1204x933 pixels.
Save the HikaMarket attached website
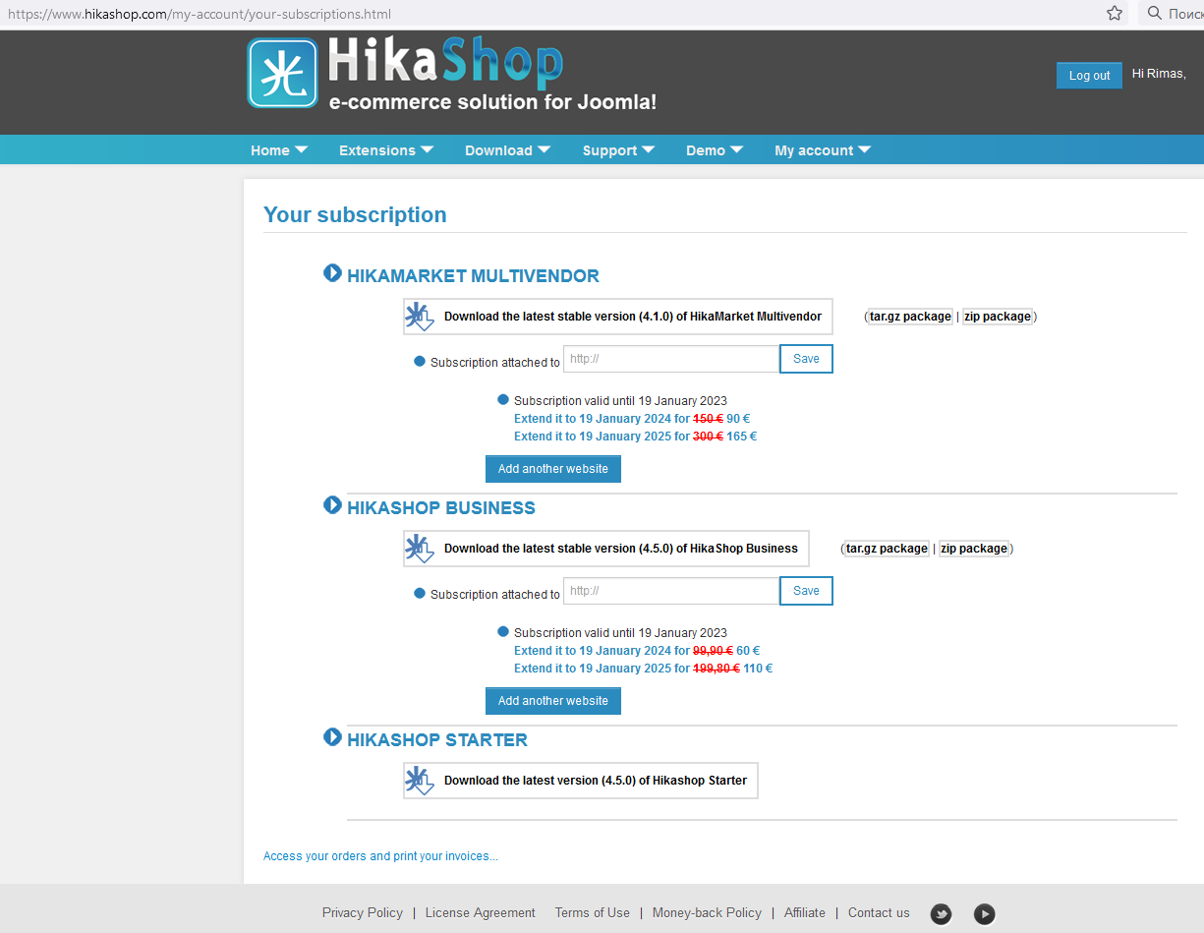tap(806, 359)
